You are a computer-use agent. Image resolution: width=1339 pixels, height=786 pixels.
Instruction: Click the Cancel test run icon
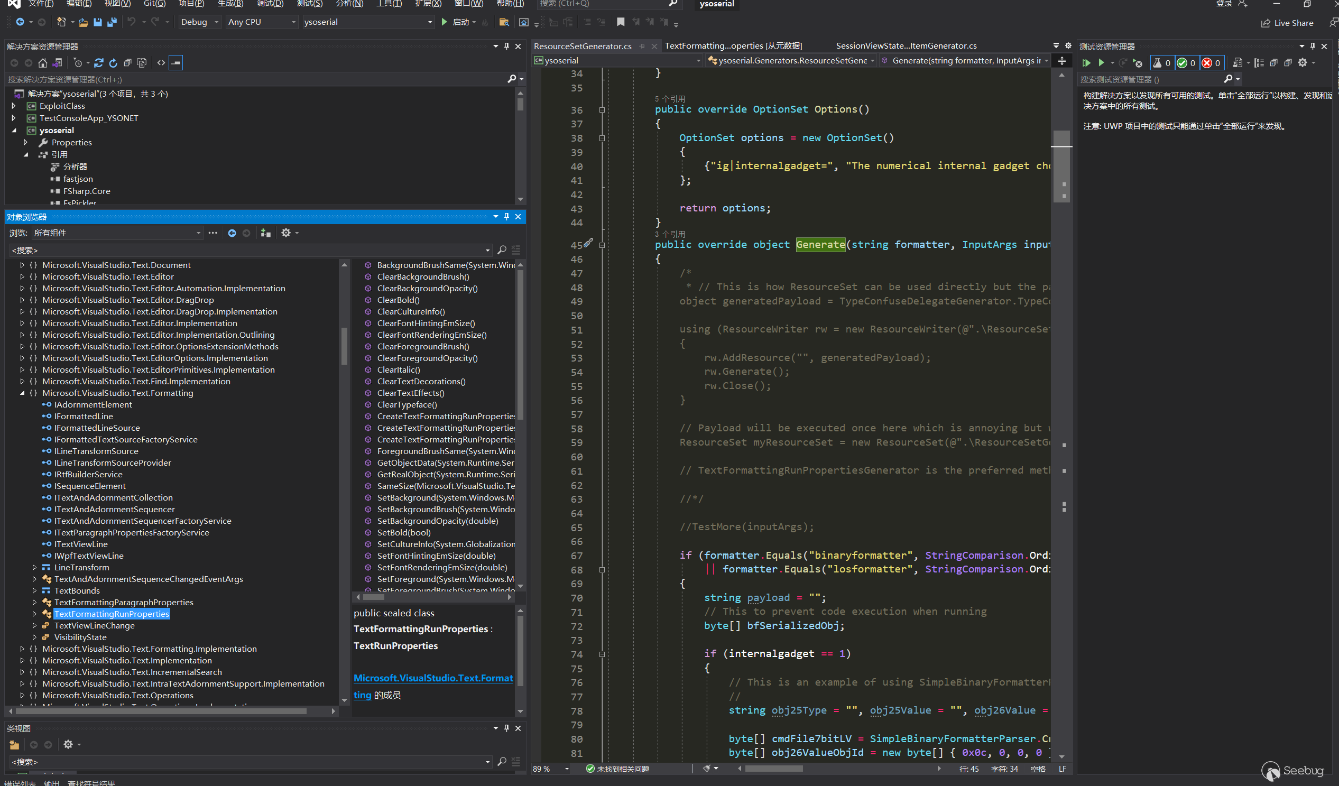[x=1138, y=63]
